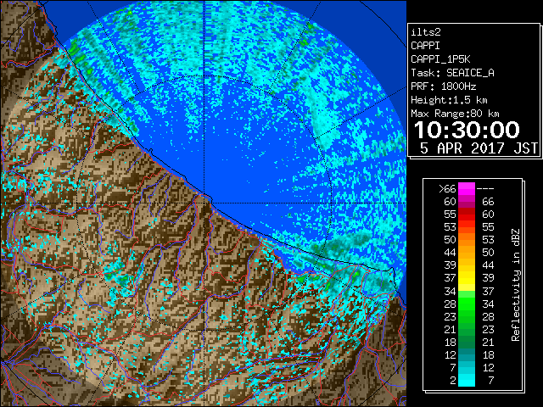Pick the red 55 to 60 dBZ swatch
Viewport: 543px width, 407px height.
467,215
